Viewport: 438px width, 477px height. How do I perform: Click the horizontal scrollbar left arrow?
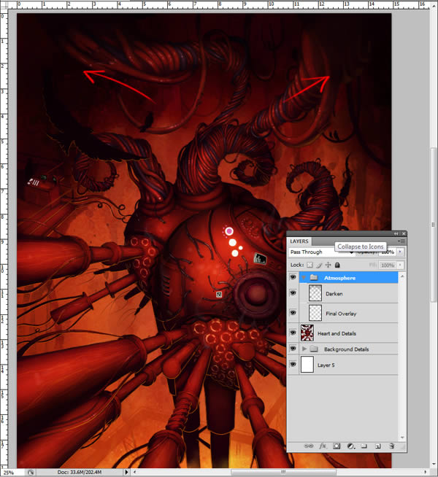134,472
